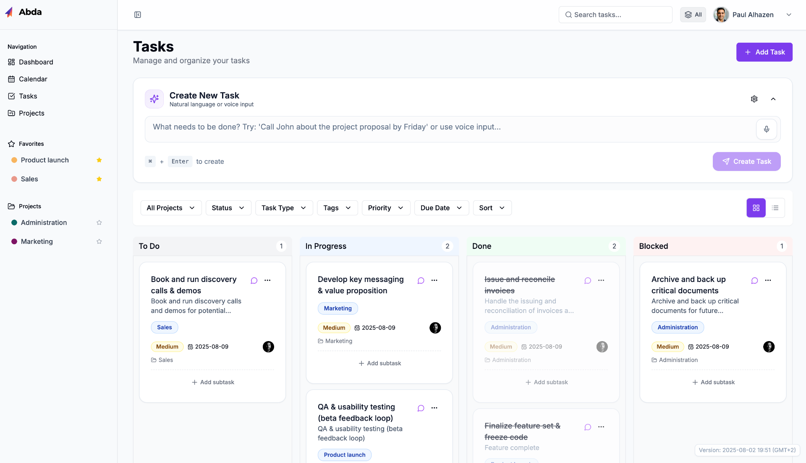
Task: Open more options for Issue and reconcile invoices
Action: pyautogui.click(x=601, y=280)
